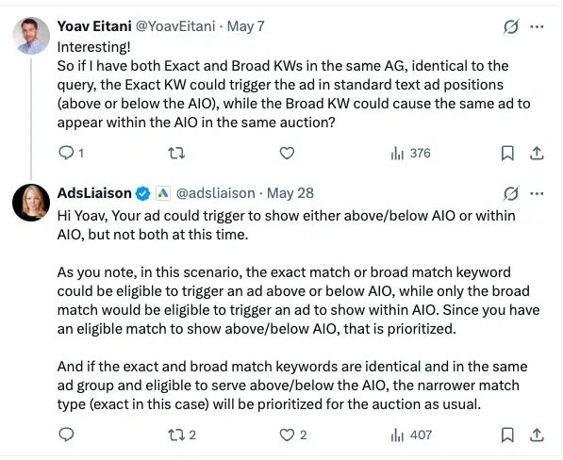563x460 pixels.
Task: View analytics showing 376 views
Action: tap(411, 154)
